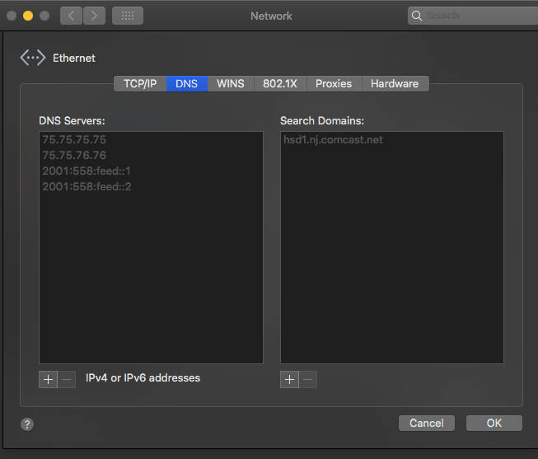The height and width of the screenshot is (459, 538).
Task: Go forward with the toolbar forward arrow
Action: [94, 16]
